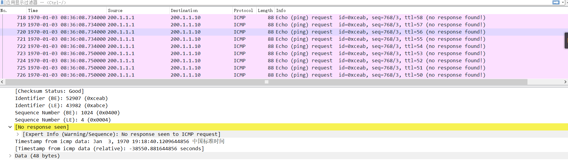This screenshot has height=164, width=568.
Task: Expand the Expert Info warning entry
Action: click(18, 134)
